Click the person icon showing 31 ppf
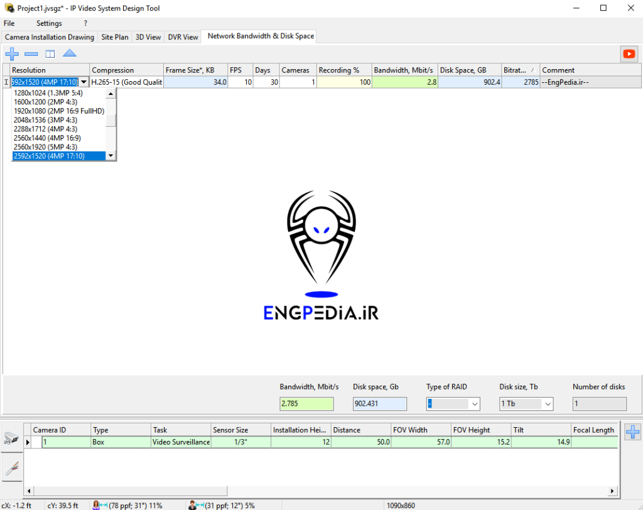The image size is (643, 510). (x=192, y=504)
